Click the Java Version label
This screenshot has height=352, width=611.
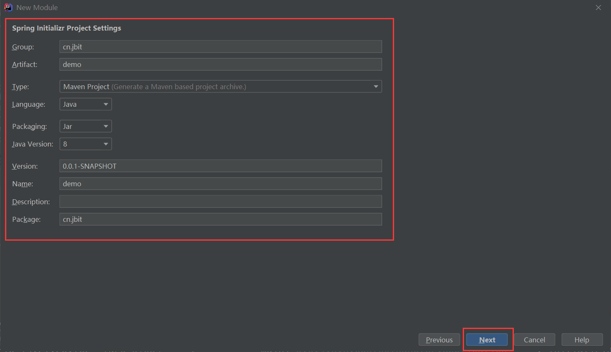[33, 144]
